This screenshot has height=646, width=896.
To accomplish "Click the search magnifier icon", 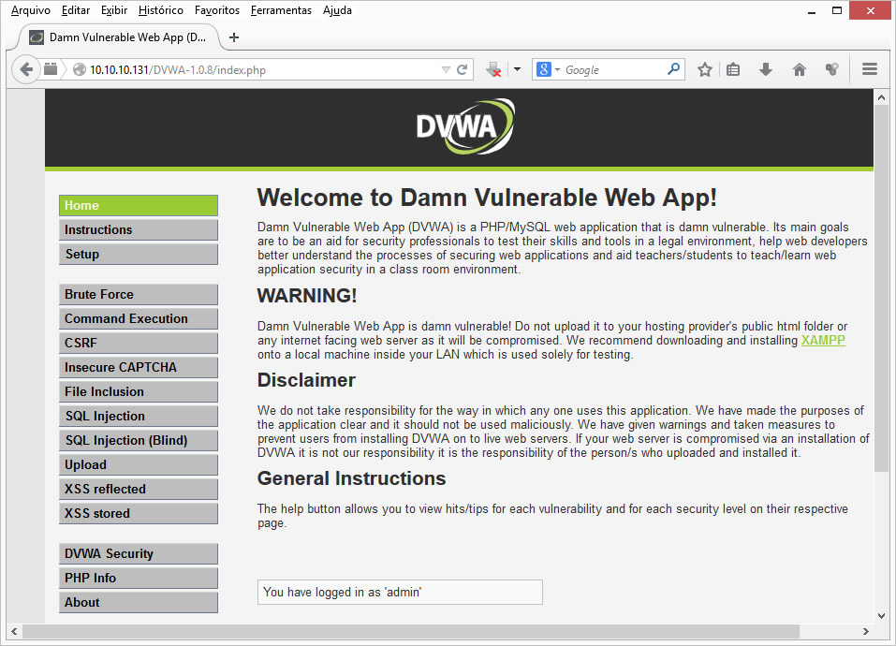I will 673,69.
